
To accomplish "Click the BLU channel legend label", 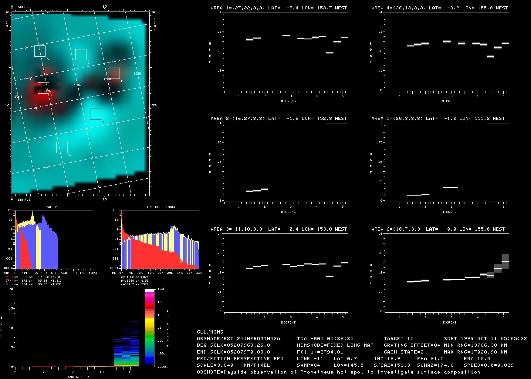I will pyautogui.click(x=9, y=284).
